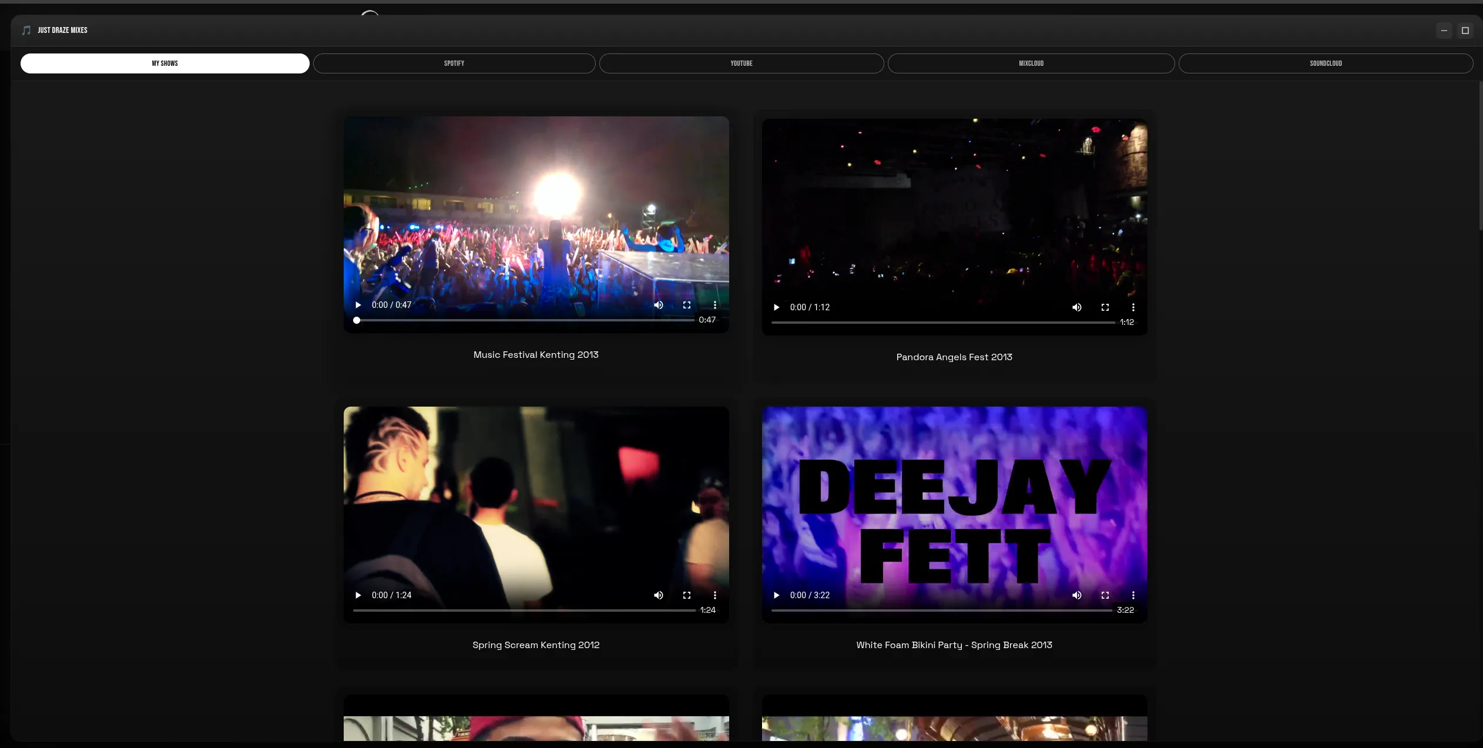Open the SoundCloud tab

pyautogui.click(x=1326, y=63)
